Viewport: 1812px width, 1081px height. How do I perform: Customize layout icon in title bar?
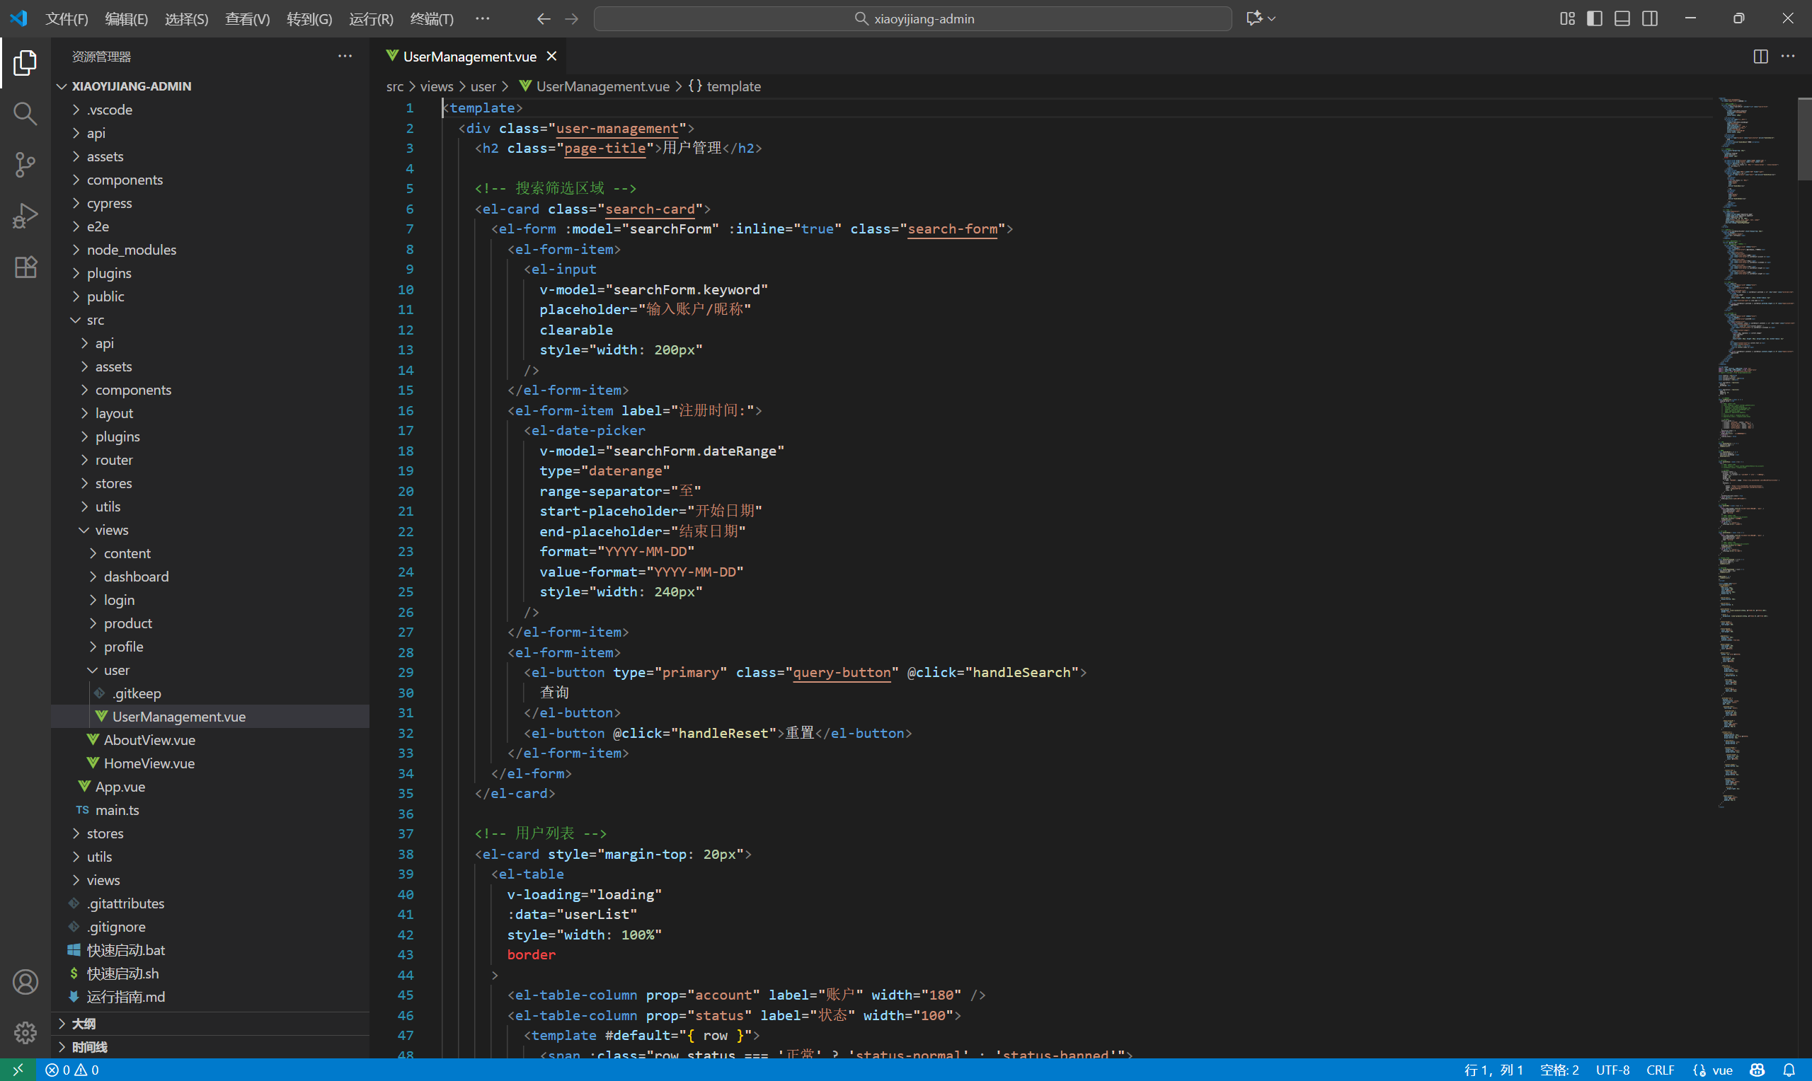pyautogui.click(x=1567, y=18)
